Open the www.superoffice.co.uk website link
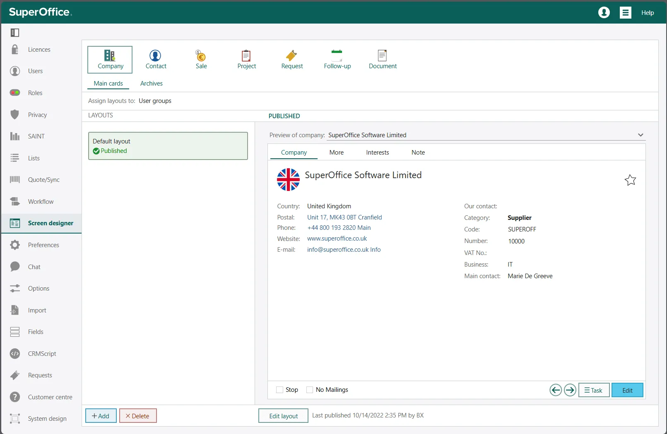The width and height of the screenshot is (667, 434). coord(337,238)
